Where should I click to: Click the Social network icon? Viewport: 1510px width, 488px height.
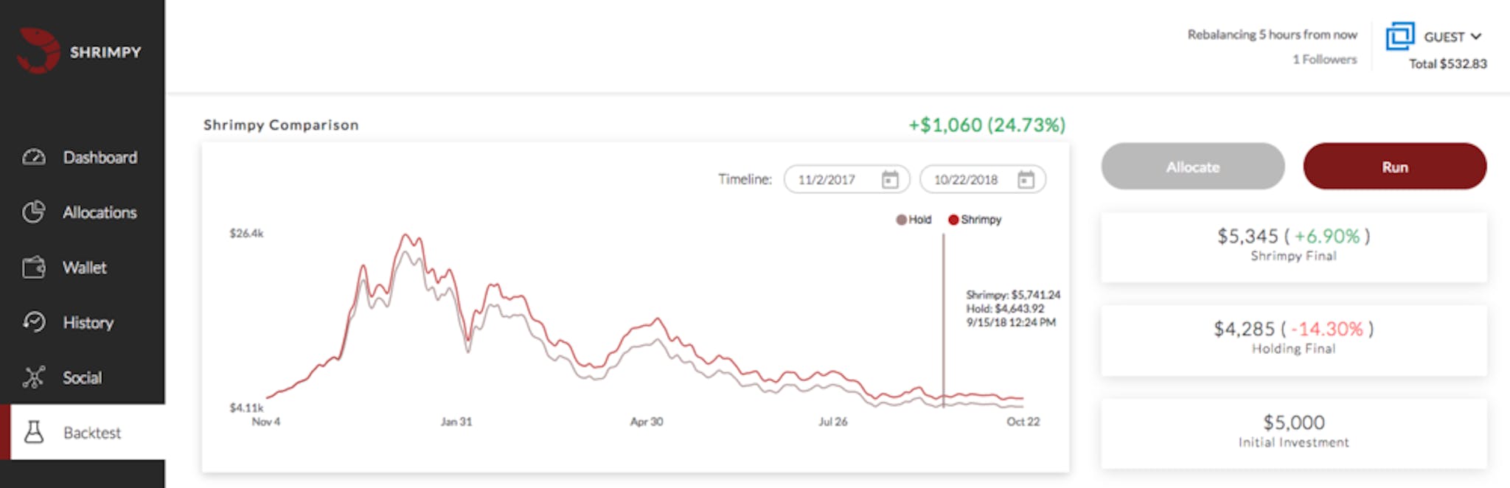point(34,377)
